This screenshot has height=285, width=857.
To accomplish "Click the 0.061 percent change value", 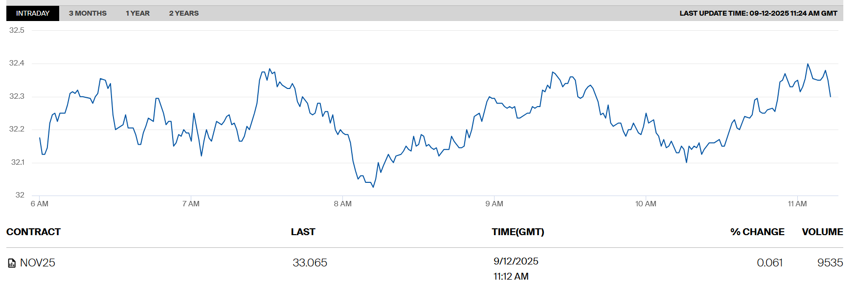I will click(769, 263).
